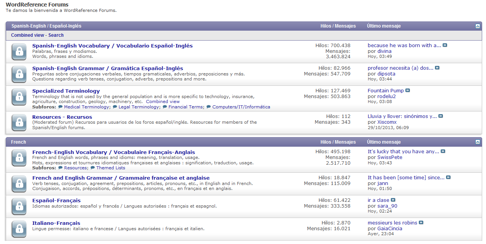Click speech bubble icon before Legal Terminology
The height and width of the screenshot is (244, 486).
tap(115, 107)
